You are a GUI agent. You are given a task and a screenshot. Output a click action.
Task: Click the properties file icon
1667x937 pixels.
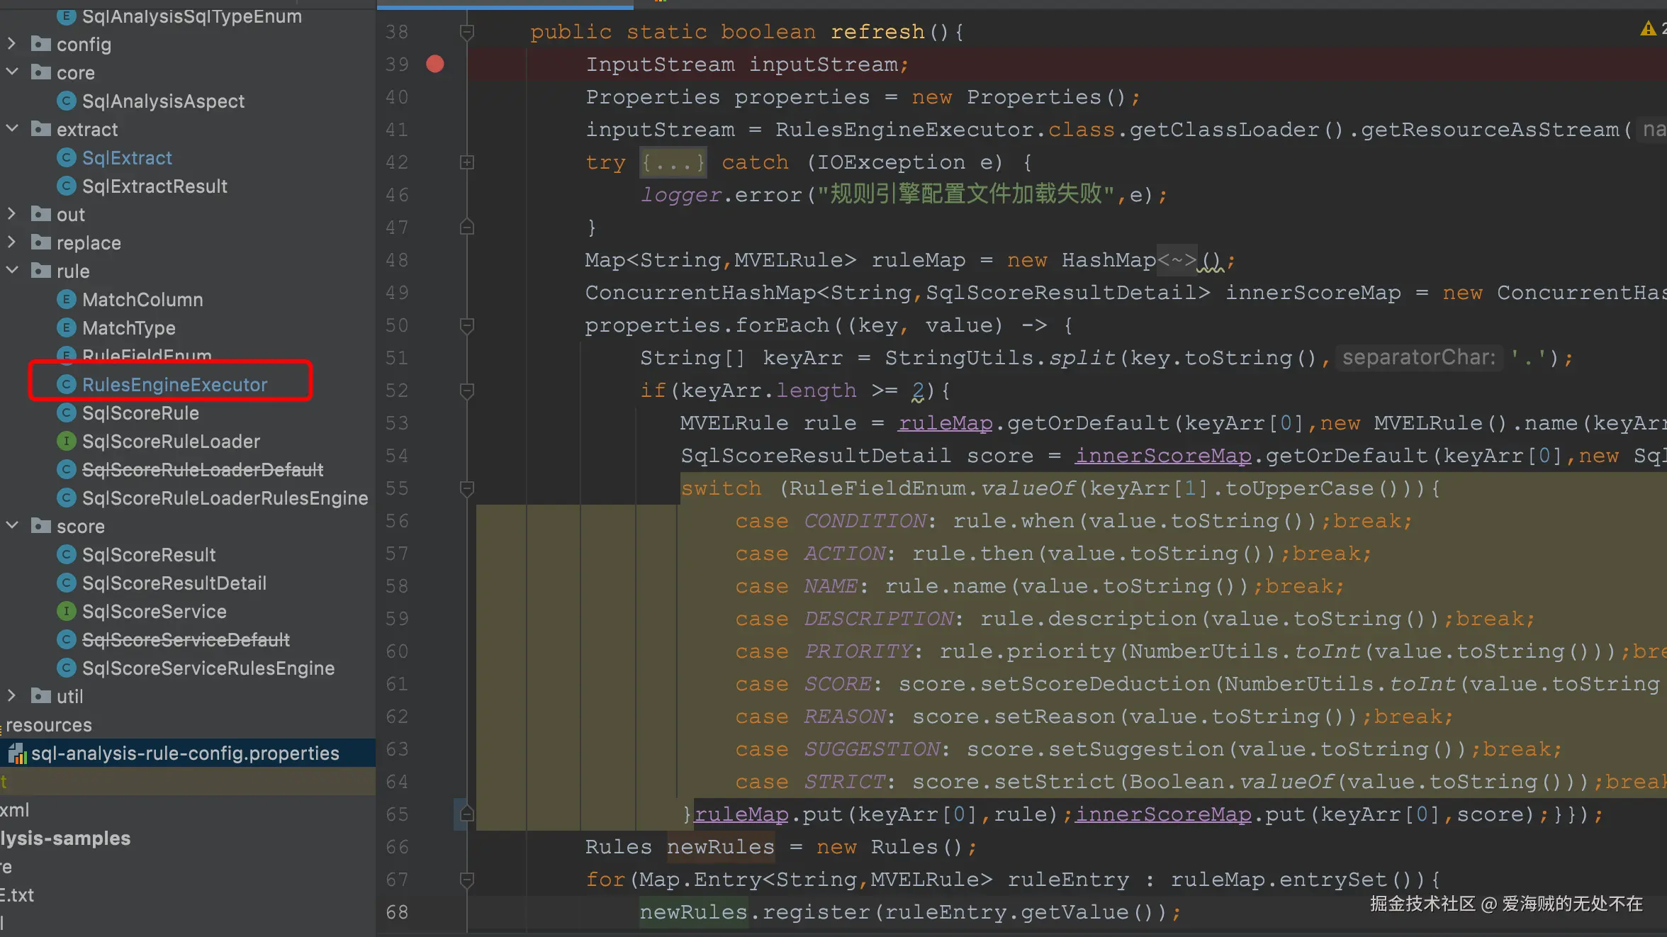(17, 754)
